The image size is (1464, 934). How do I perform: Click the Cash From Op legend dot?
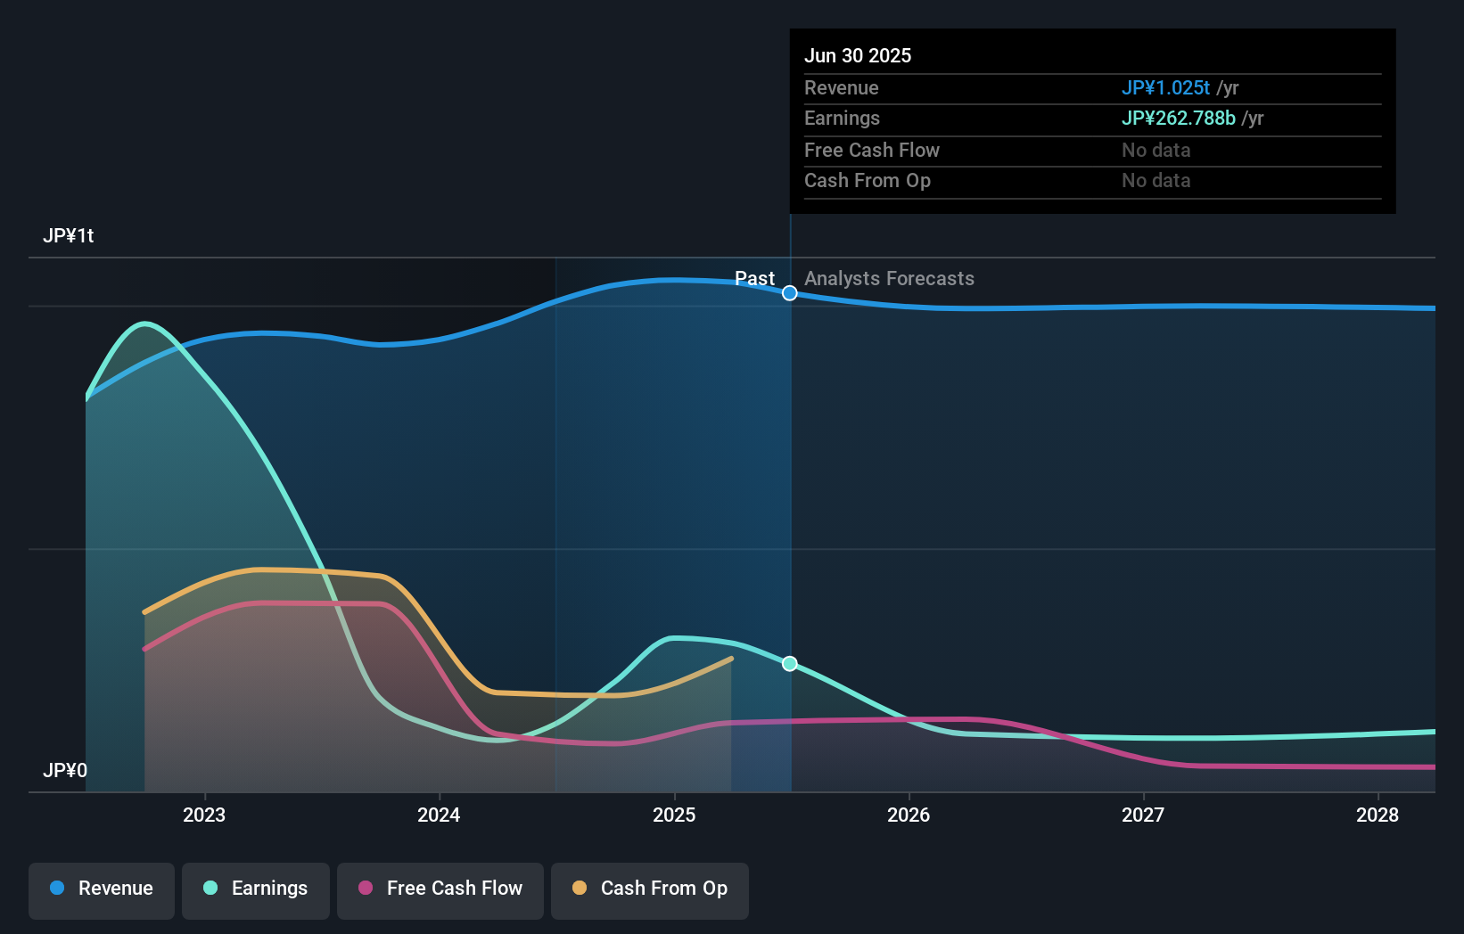pos(580,889)
